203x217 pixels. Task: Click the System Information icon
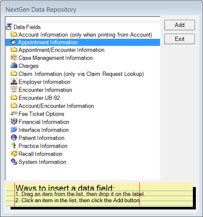click(14, 161)
